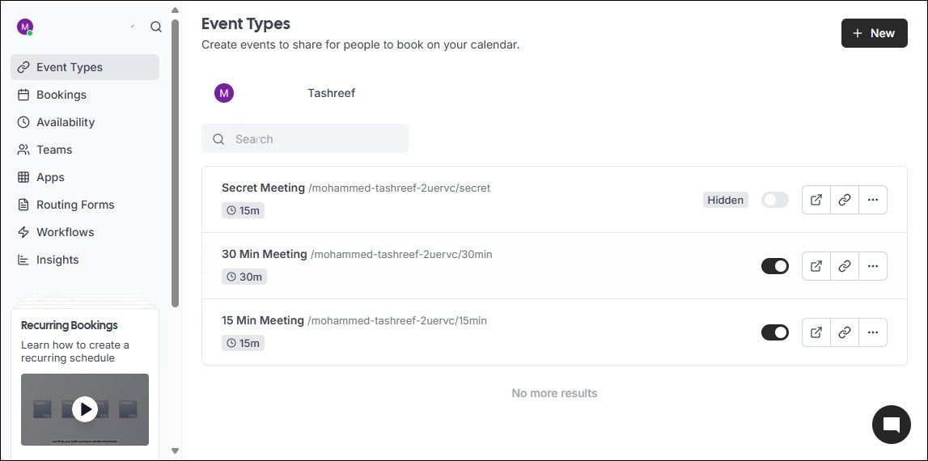Copy link for 15 Min Meeting
The width and height of the screenshot is (928, 461).
[845, 332]
